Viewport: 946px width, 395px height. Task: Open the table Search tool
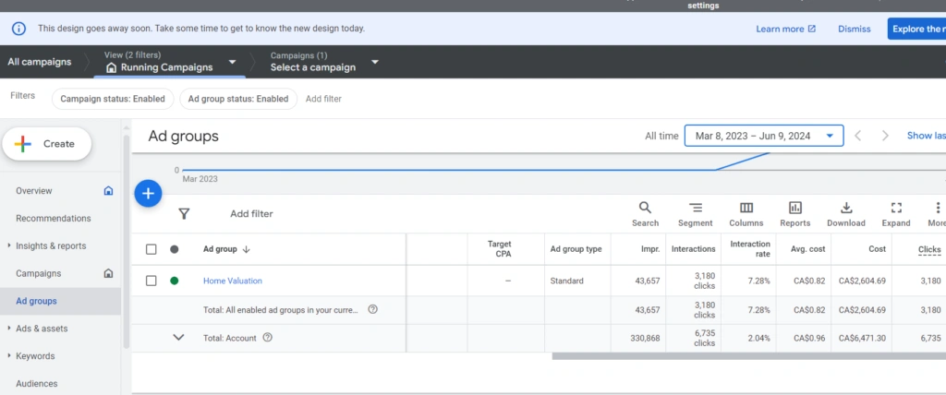coord(645,213)
